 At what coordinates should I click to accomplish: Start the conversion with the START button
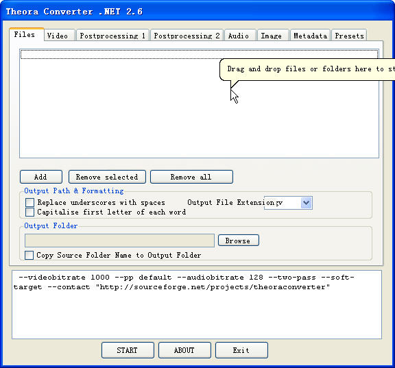click(128, 350)
